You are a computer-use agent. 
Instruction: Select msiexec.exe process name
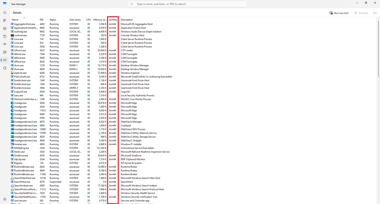[x=21, y=144]
